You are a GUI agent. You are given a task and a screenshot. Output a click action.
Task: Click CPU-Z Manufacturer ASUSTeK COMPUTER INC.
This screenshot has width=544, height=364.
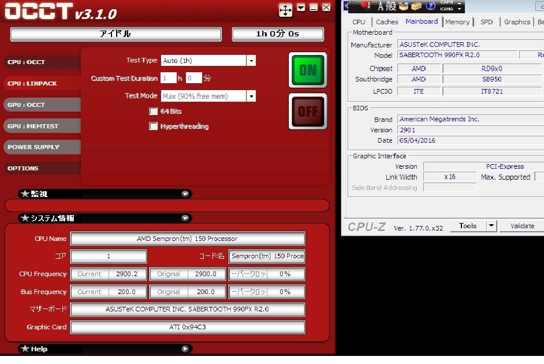coord(471,44)
